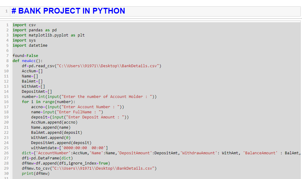Click line number 1 in the code cell
This screenshot has height=179, width=302.
coord(7,25)
